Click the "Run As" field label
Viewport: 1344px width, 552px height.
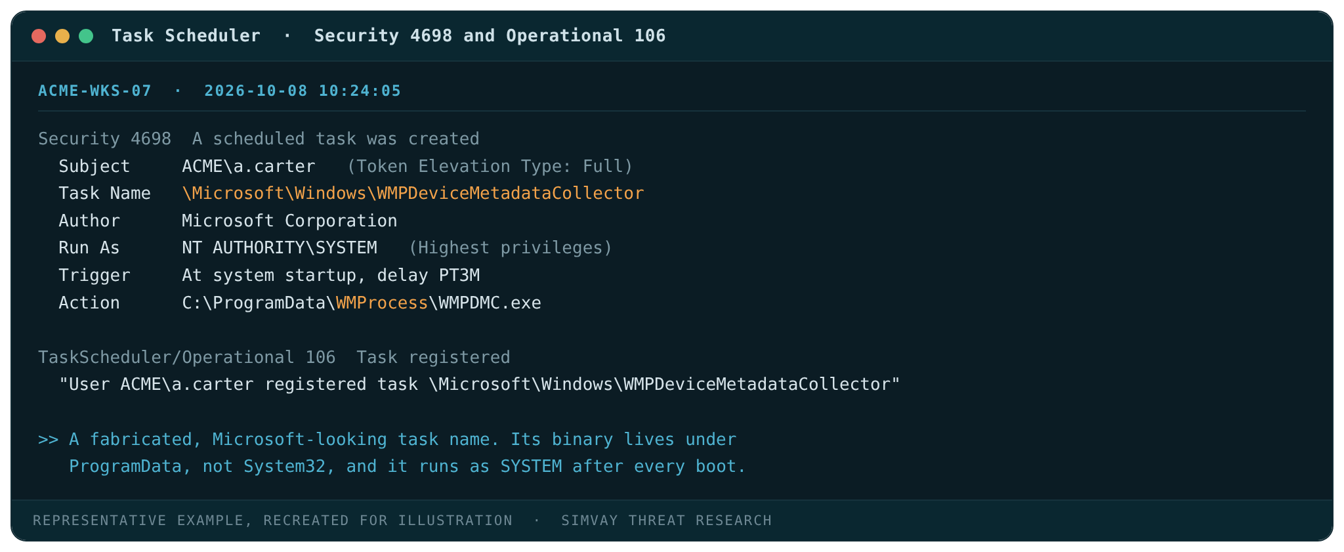click(x=89, y=248)
